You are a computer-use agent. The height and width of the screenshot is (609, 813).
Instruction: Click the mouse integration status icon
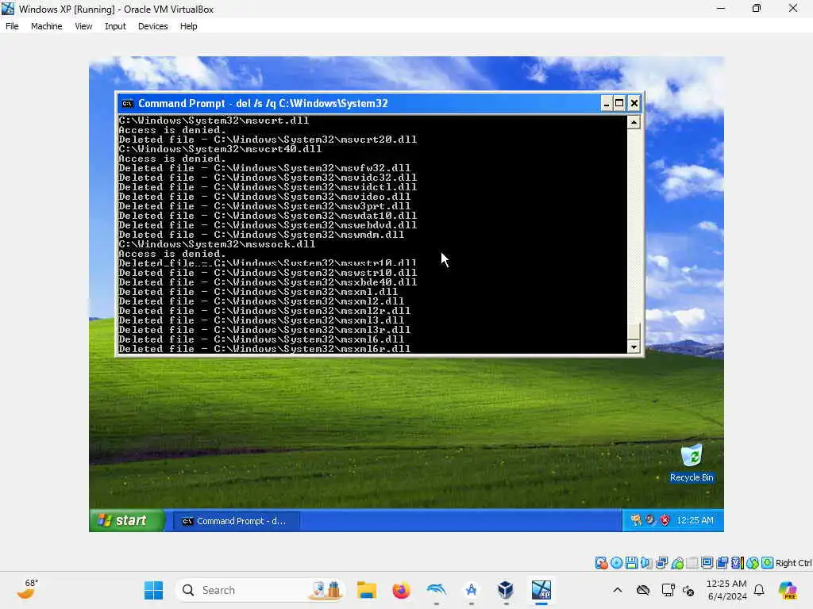click(753, 562)
